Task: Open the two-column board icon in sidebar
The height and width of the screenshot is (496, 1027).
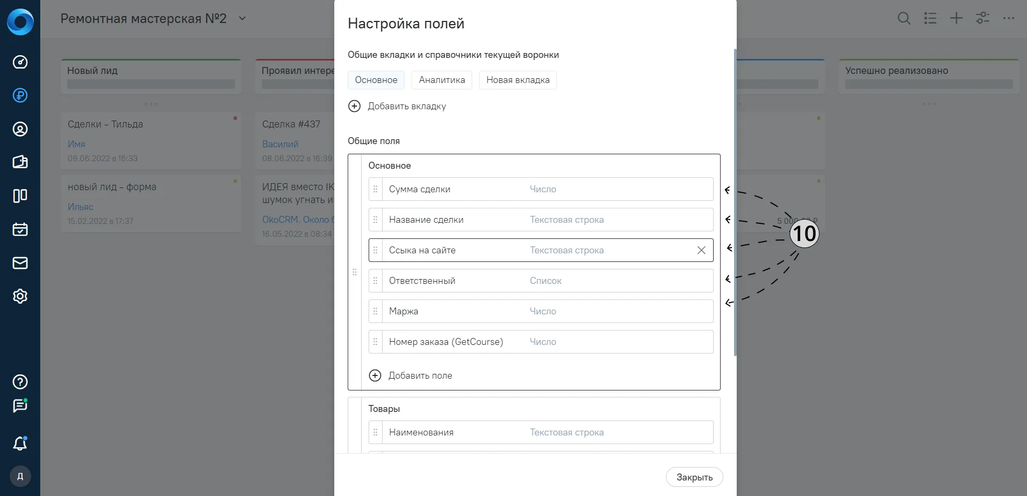Action: tap(20, 196)
